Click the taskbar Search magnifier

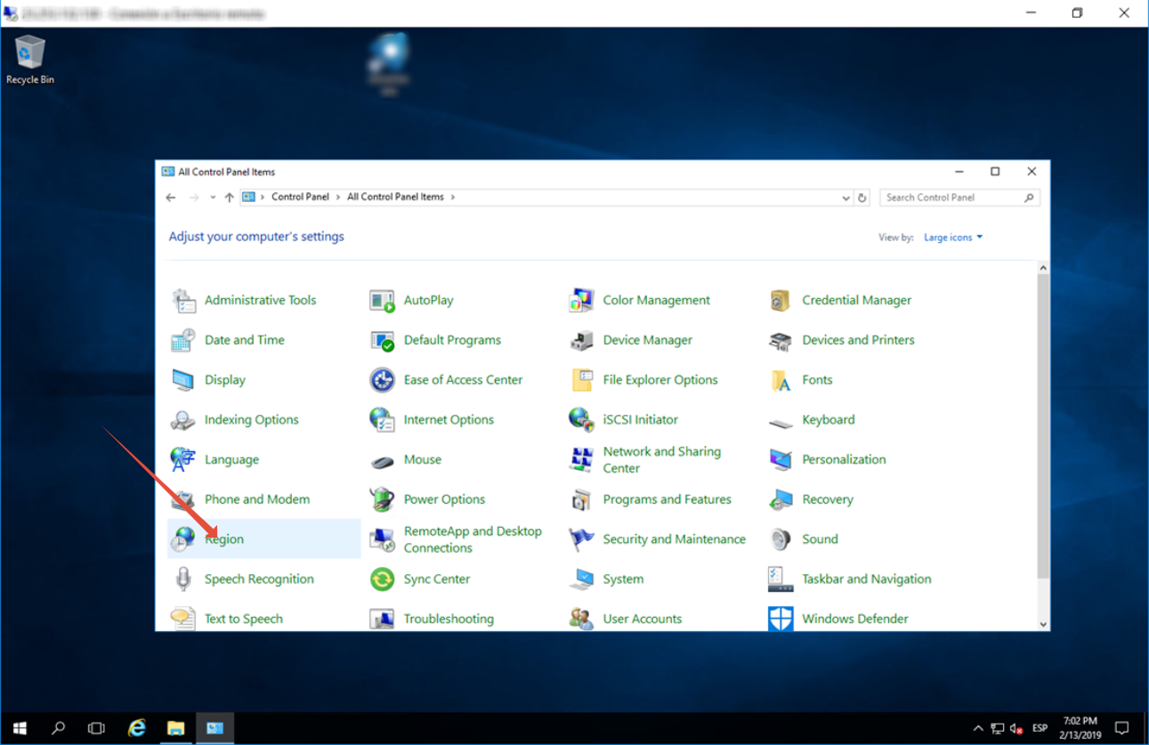(x=59, y=728)
